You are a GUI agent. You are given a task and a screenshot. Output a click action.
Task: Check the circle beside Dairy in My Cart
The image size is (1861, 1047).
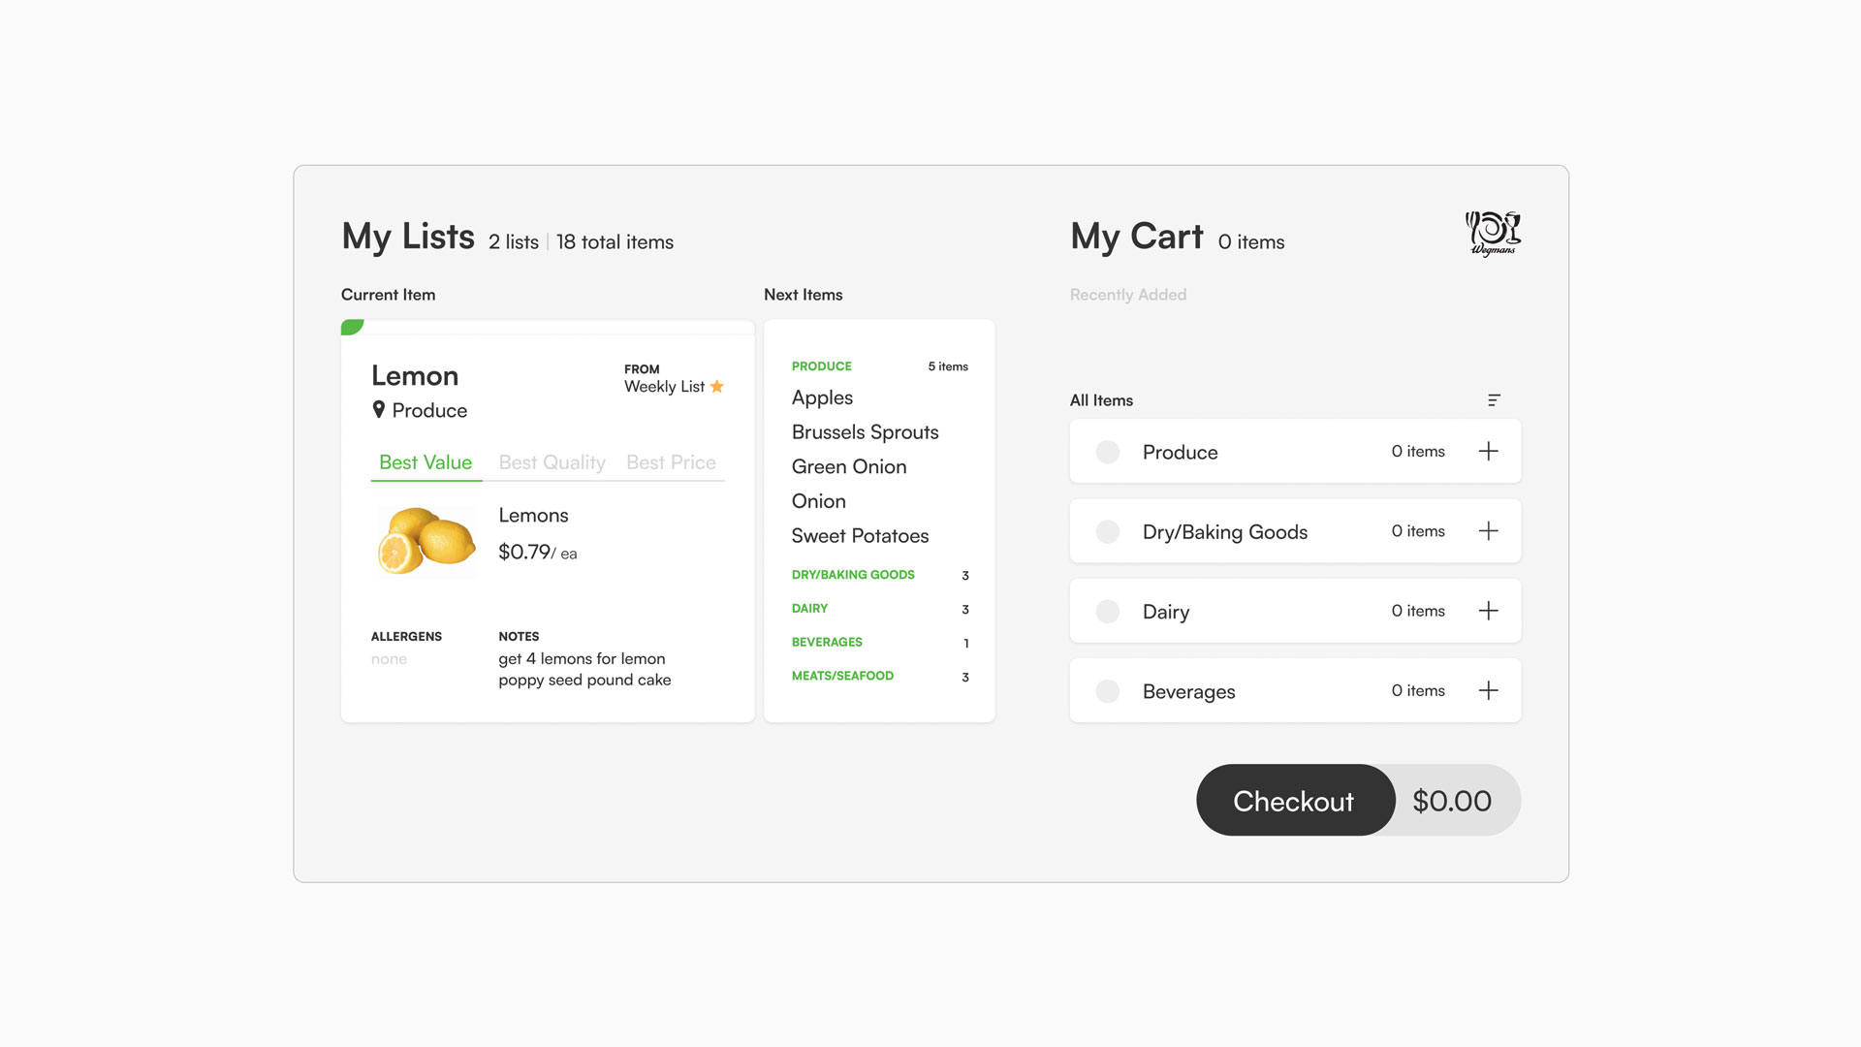tap(1107, 611)
